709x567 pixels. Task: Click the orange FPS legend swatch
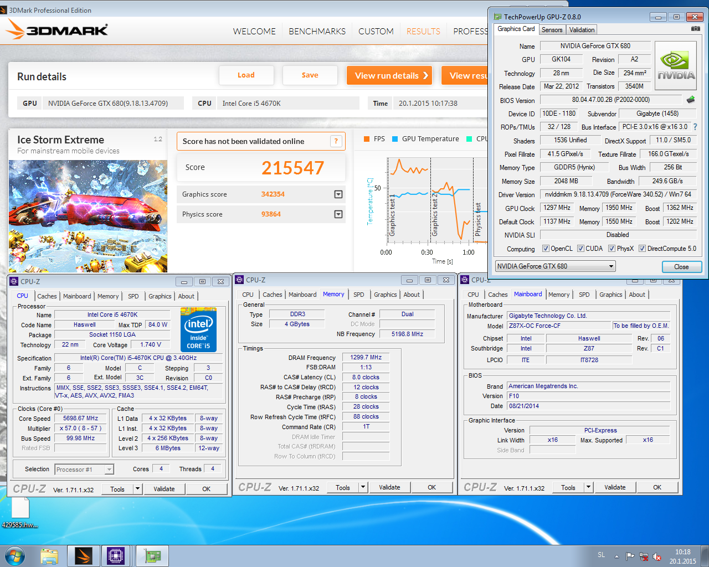(367, 139)
